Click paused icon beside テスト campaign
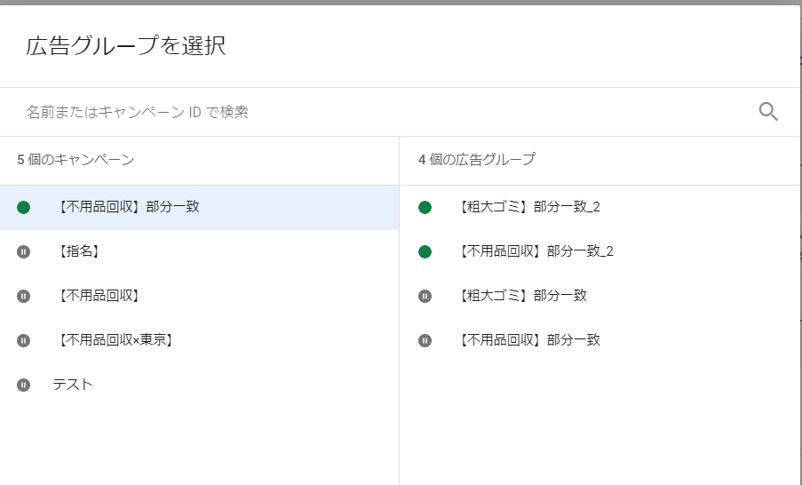The image size is (802, 485). 23,385
